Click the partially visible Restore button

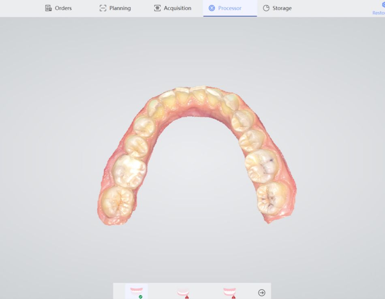tap(379, 9)
